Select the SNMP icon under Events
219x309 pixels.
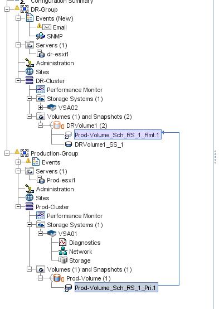click(41, 36)
